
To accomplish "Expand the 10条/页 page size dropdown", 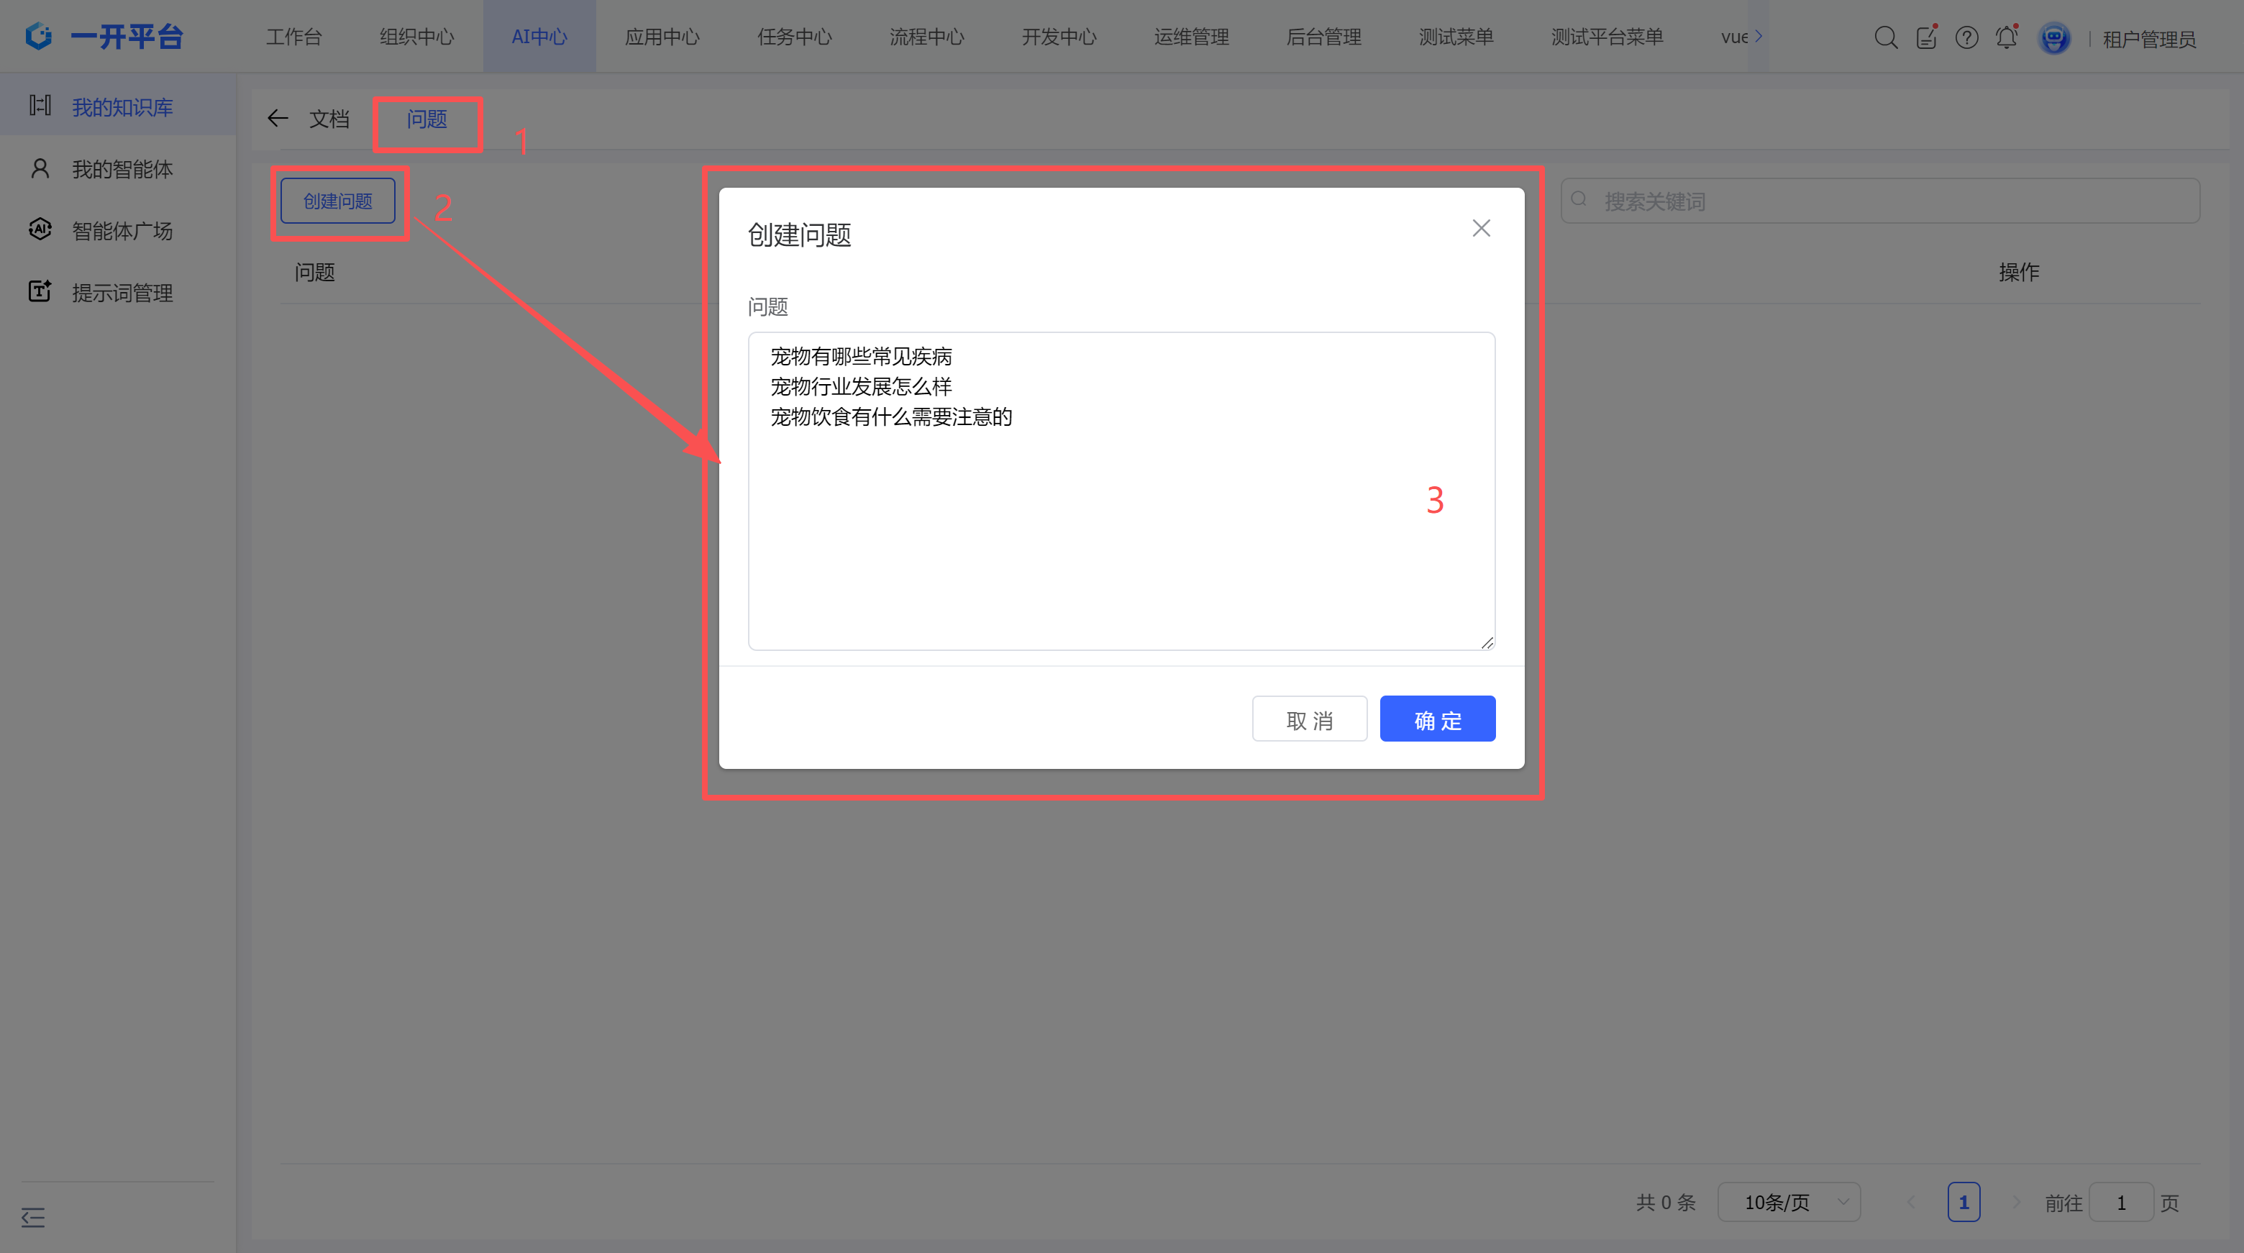I will coord(1789,1203).
